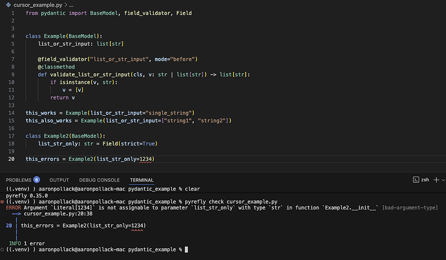
Task: Click 'class Example2(BaseModel):' on line 17
Action: [x=65, y=136]
